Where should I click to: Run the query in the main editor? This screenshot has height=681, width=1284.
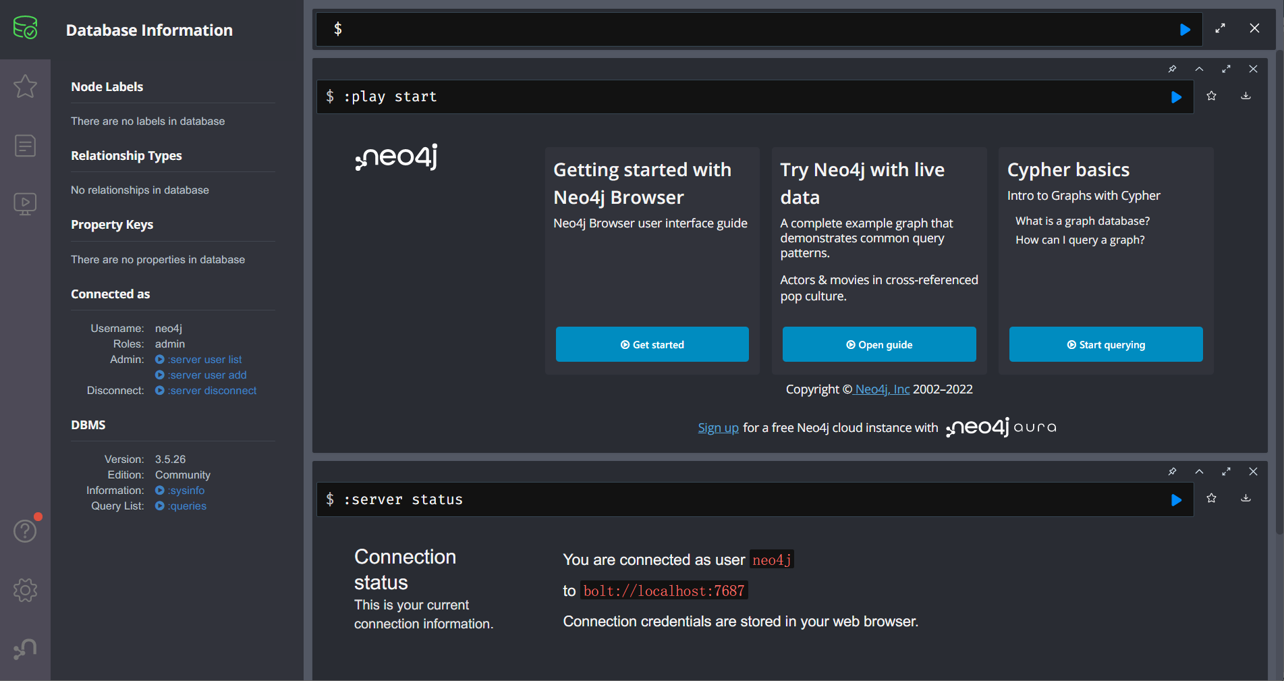pyautogui.click(x=1185, y=29)
